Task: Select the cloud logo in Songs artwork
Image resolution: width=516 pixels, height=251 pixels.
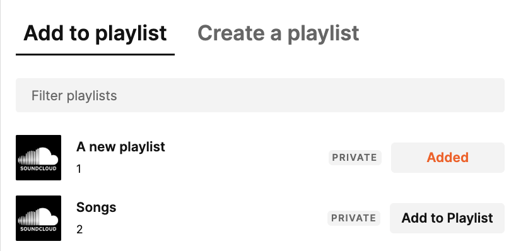Action: pyautogui.click(x=38, y=216)
